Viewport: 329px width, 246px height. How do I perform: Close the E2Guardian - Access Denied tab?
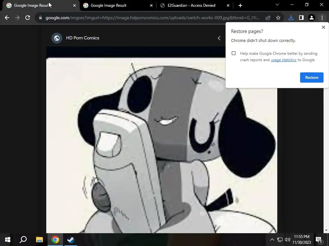tap(228, 5)
